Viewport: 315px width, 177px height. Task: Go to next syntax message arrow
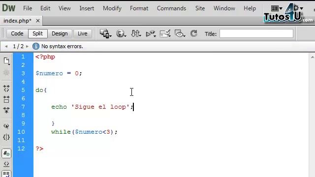(27, 46)
